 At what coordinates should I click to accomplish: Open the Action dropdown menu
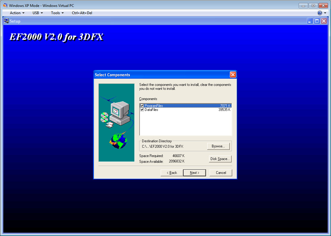(x=17, y=13)
